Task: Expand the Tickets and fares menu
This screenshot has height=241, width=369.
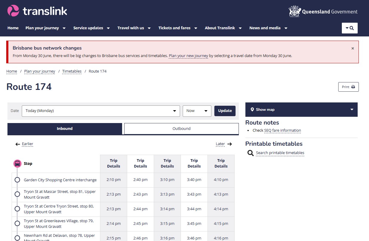Action: (178, 28)
